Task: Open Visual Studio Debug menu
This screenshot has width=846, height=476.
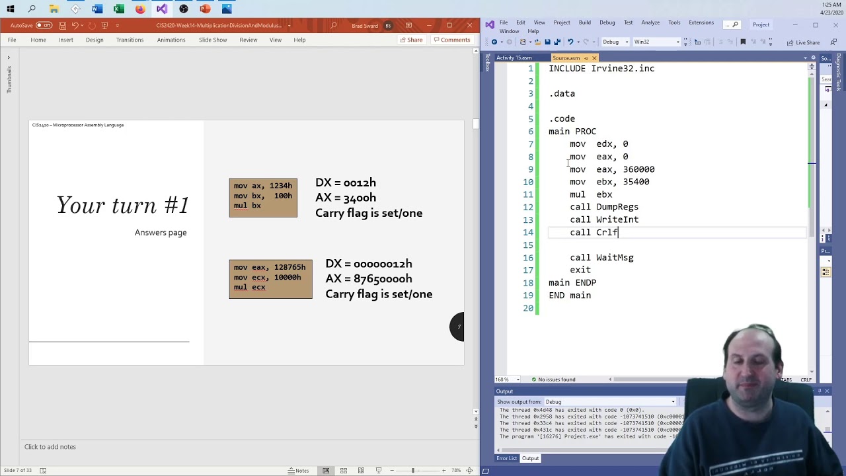Action: coord(607,22)
